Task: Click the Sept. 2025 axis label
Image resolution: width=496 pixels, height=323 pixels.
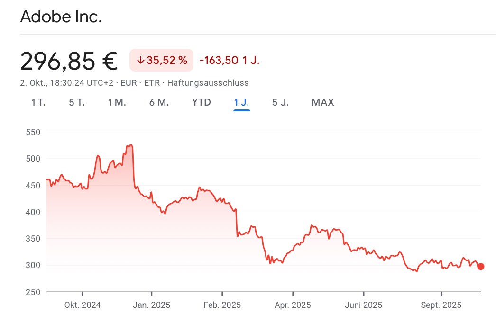Action: [x=441, y=305]
